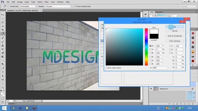Confirm color with the OK button
The image size is (198, 111).
pyautogui.click(x=174, y=27)
